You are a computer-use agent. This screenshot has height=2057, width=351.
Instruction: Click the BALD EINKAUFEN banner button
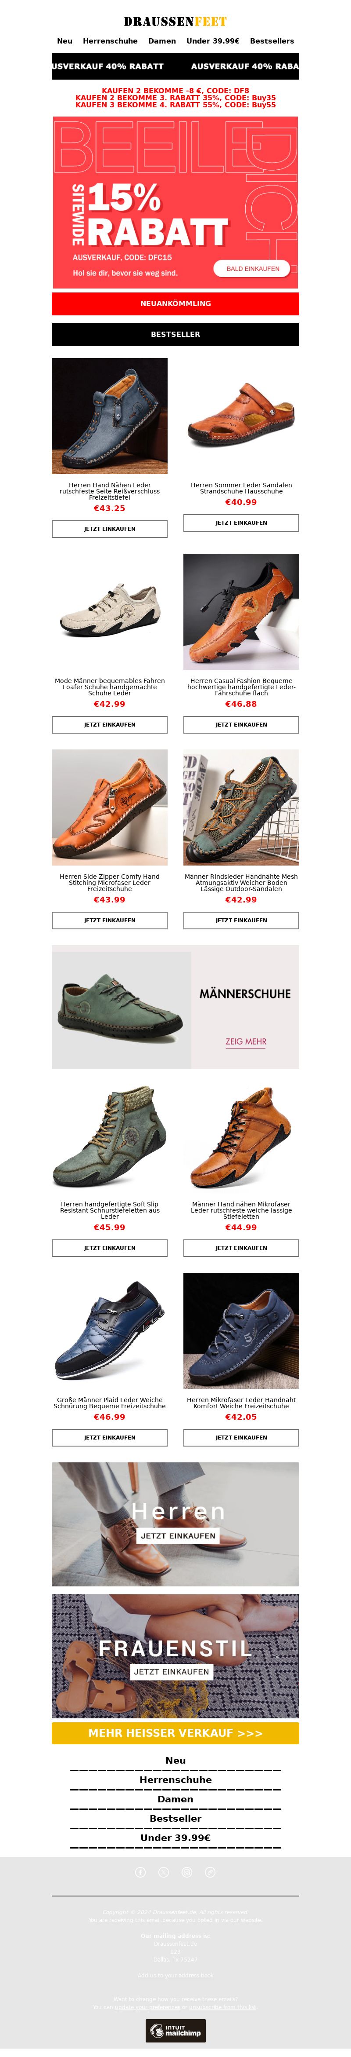click(252, 268)
